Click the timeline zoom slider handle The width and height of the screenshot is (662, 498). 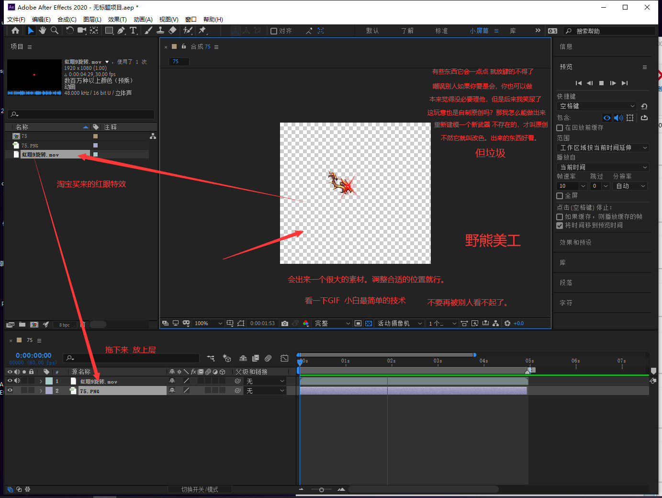322,489
